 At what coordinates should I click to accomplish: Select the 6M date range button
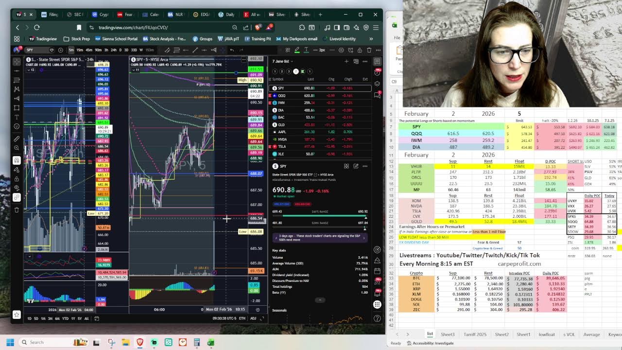[57, 318]
